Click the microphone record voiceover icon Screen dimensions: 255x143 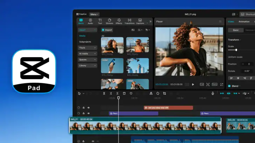(x=213, y=93)
